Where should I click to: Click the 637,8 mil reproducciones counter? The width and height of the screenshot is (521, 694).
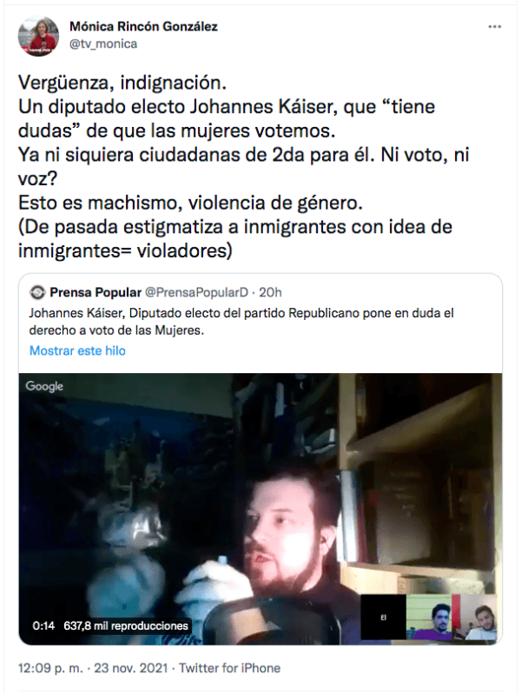tap(127, 626)
